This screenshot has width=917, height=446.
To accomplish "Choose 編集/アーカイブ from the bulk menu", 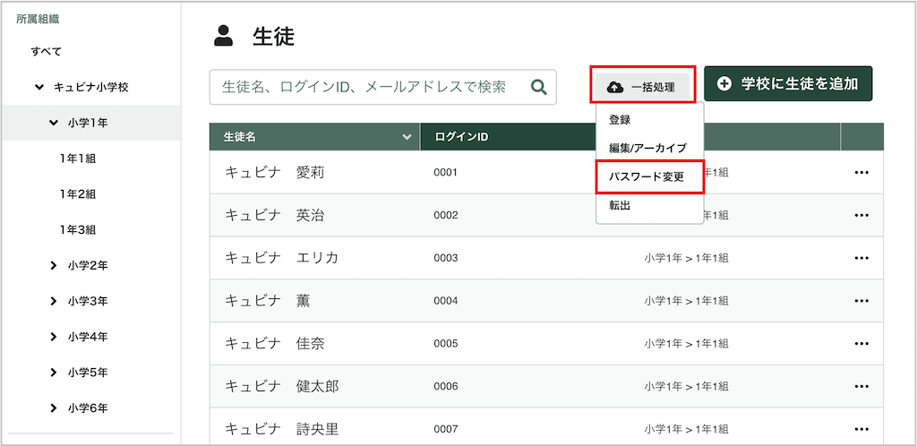I will click(647, 148).
